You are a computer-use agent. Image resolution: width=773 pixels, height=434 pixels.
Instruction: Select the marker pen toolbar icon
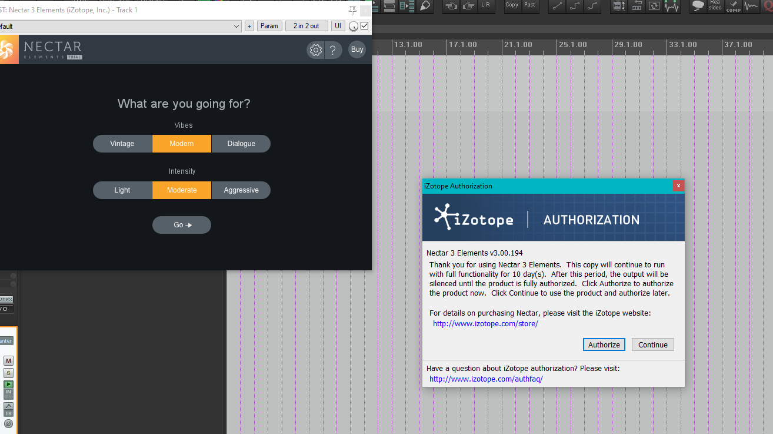click(424, 6)
